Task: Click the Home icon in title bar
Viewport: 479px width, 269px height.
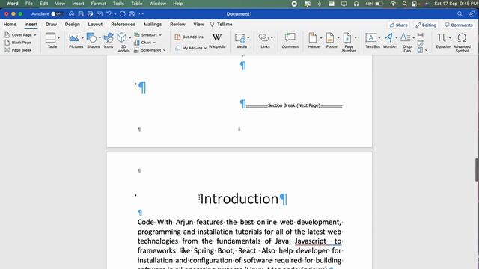Action: click(x=71, y=14)
